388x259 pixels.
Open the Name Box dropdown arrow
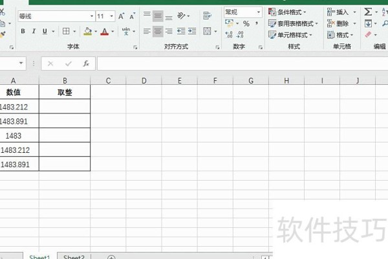pyautogui.click(x=21, y=63)
